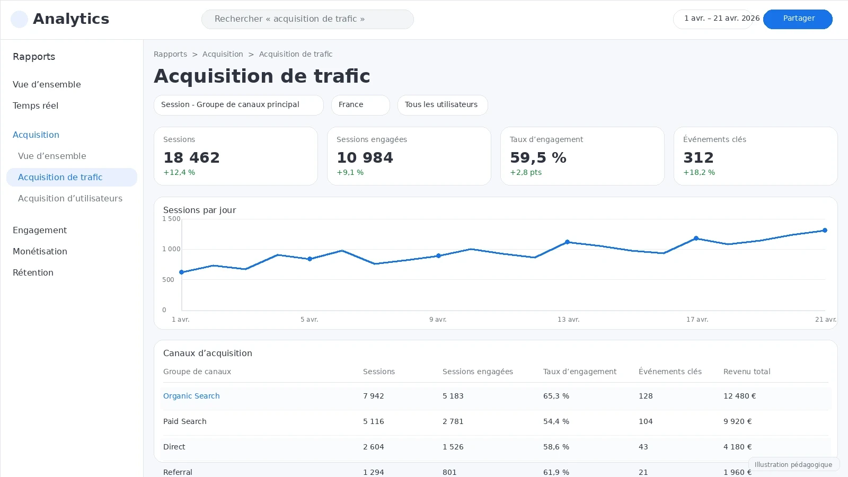Click the 13 avr. data point on chart

(567, 242)
